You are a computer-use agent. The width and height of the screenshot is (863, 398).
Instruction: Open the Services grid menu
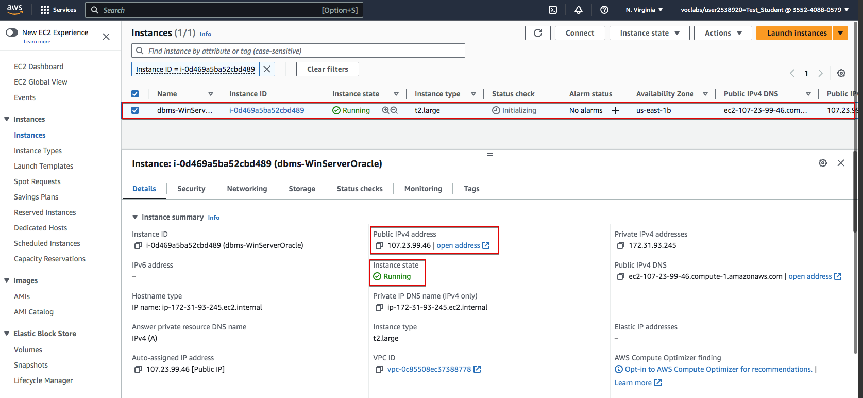(58, 10)
